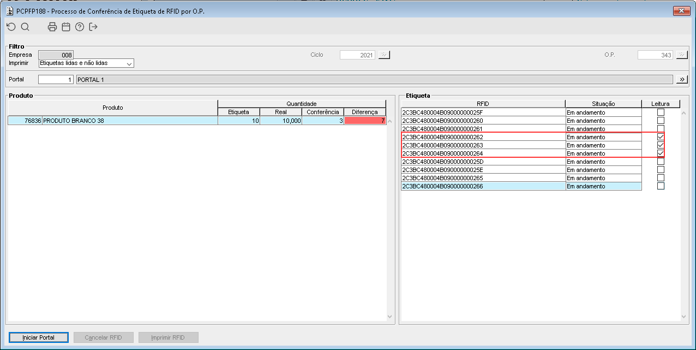Click the Conferência column header
This screenshot has height=350, width=696.
coord(322,112)
